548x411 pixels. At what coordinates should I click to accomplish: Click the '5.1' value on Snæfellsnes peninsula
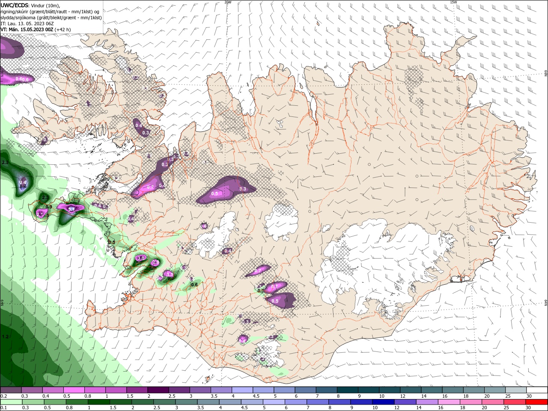[71, 209]
